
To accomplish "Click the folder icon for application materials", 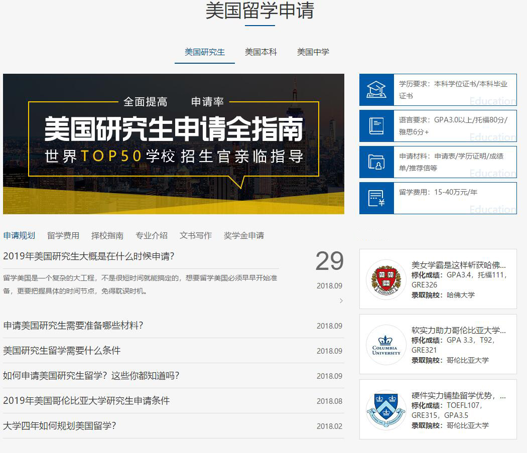I will pyautogui.click(x=376, y=162).
